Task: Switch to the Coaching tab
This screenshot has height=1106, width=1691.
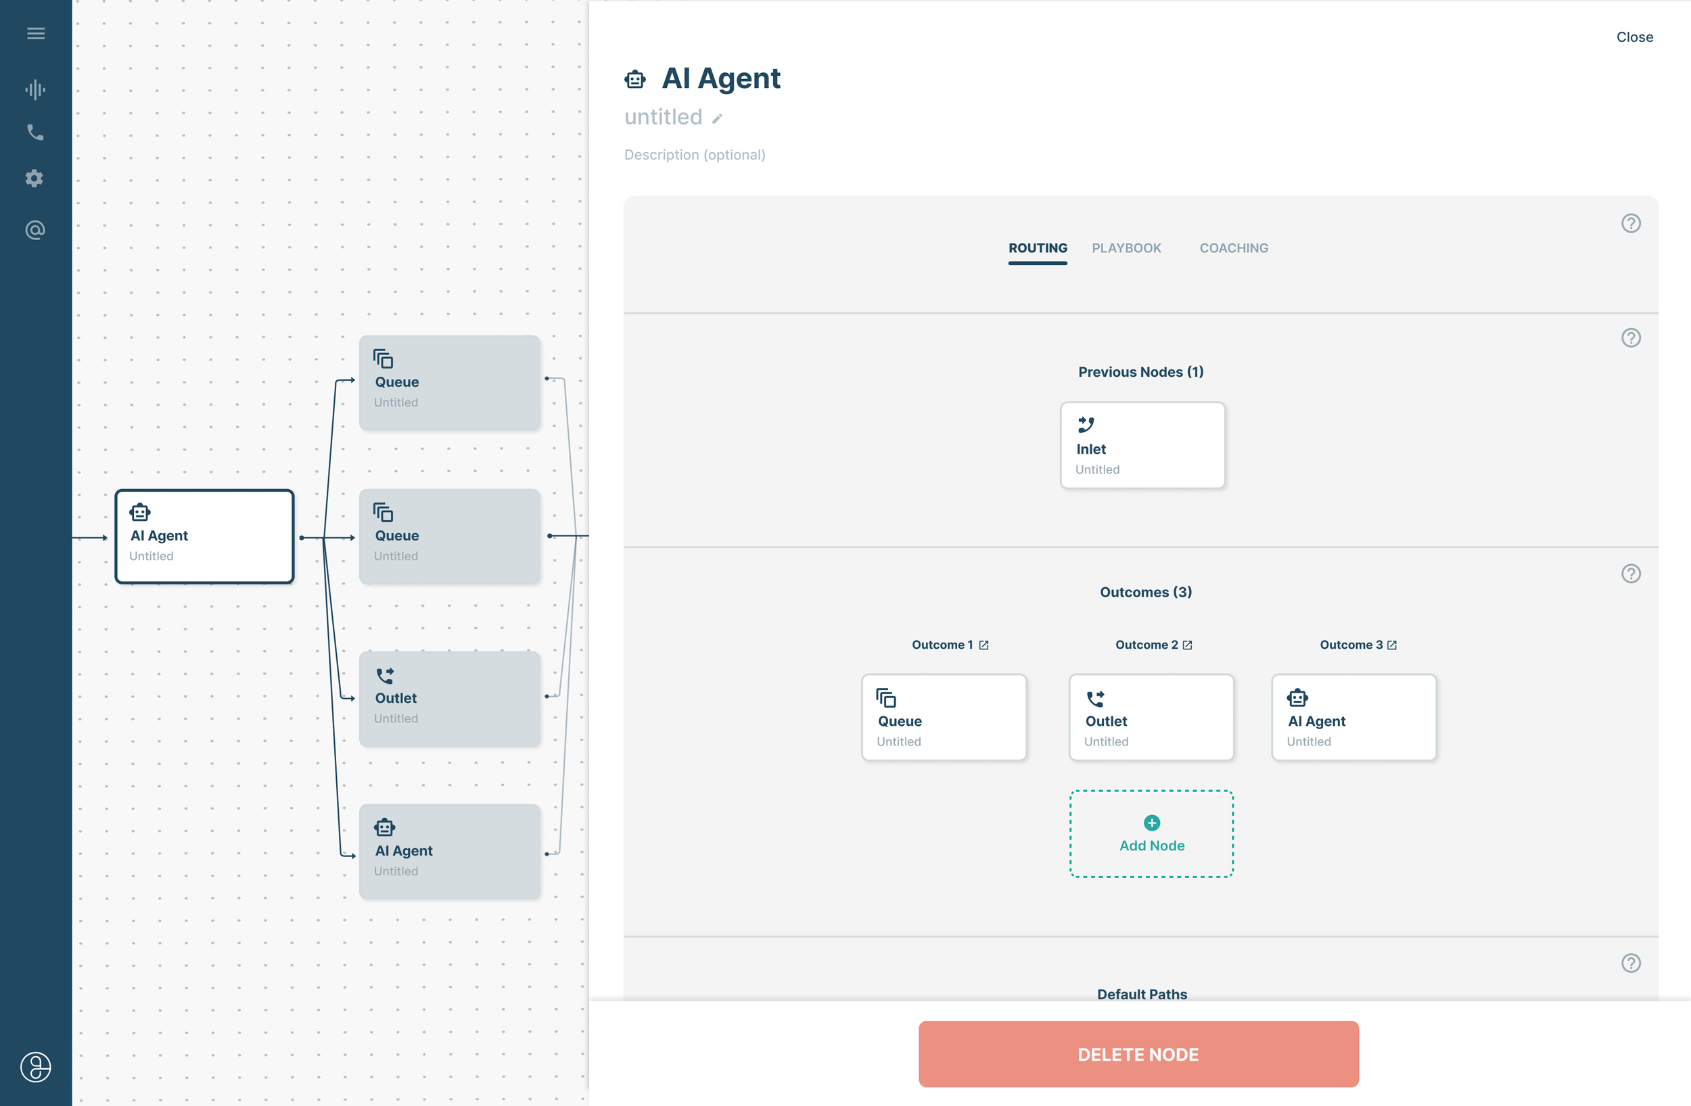Action: [1234, 248]
